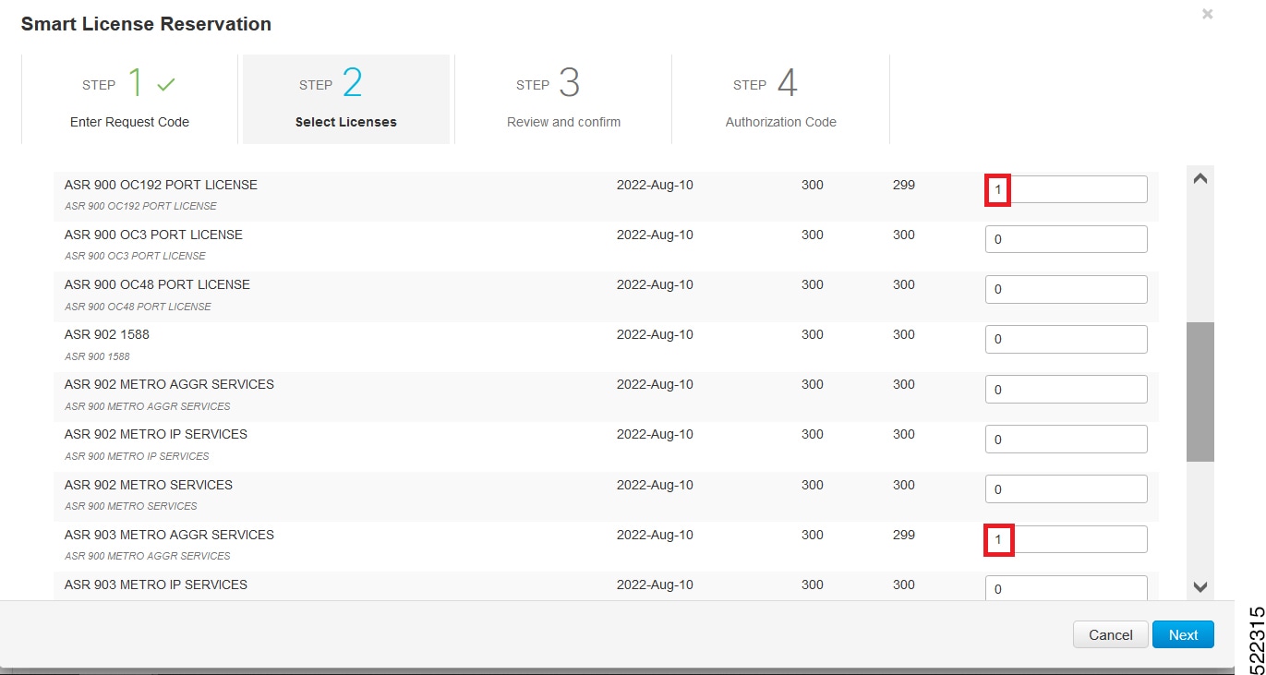Click available count 299 in ASR 903 METRO AGGR row

904,535
